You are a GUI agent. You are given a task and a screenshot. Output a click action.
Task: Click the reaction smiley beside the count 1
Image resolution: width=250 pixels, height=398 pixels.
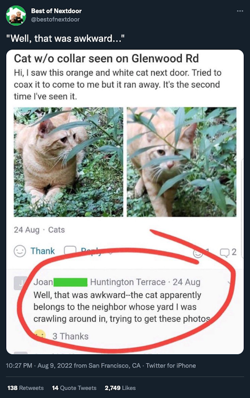[x=198, y=253]
